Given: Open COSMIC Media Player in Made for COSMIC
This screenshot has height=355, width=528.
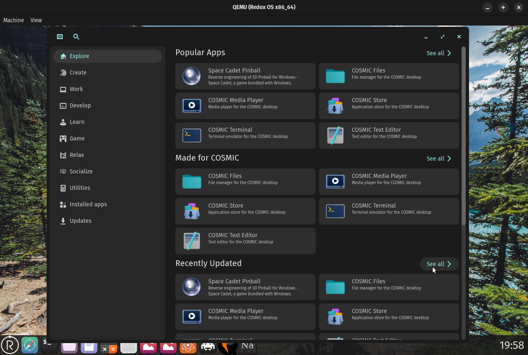Looking at the screenshot, I should tap(389, 182).
